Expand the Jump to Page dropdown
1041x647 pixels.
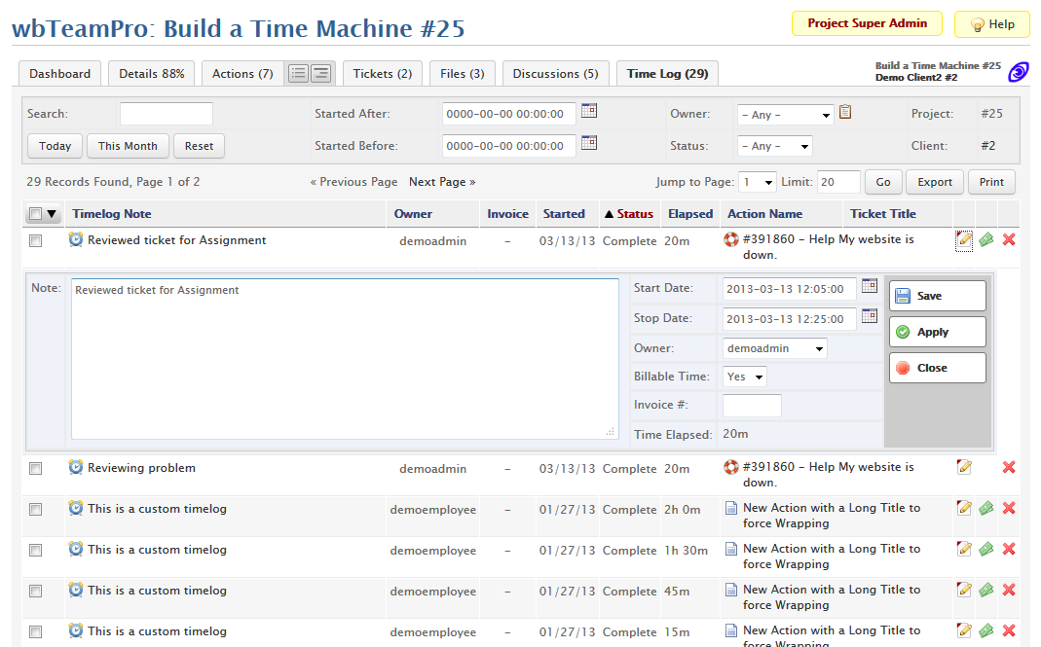tap(757, 182)
